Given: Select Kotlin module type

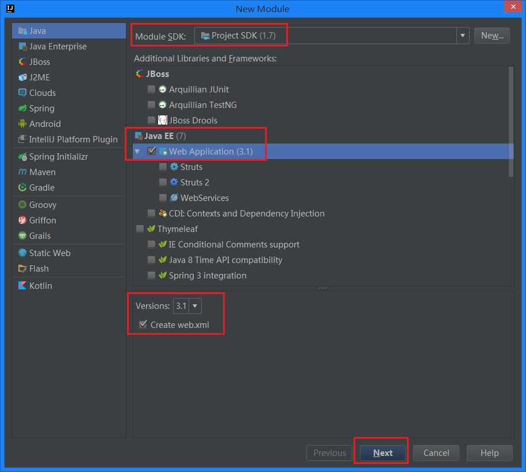Looking at the screenshot, I should point(69,286).
